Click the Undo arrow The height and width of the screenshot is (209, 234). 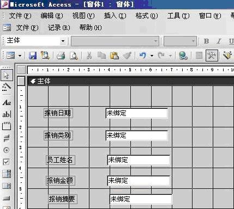tap(143, 56)
